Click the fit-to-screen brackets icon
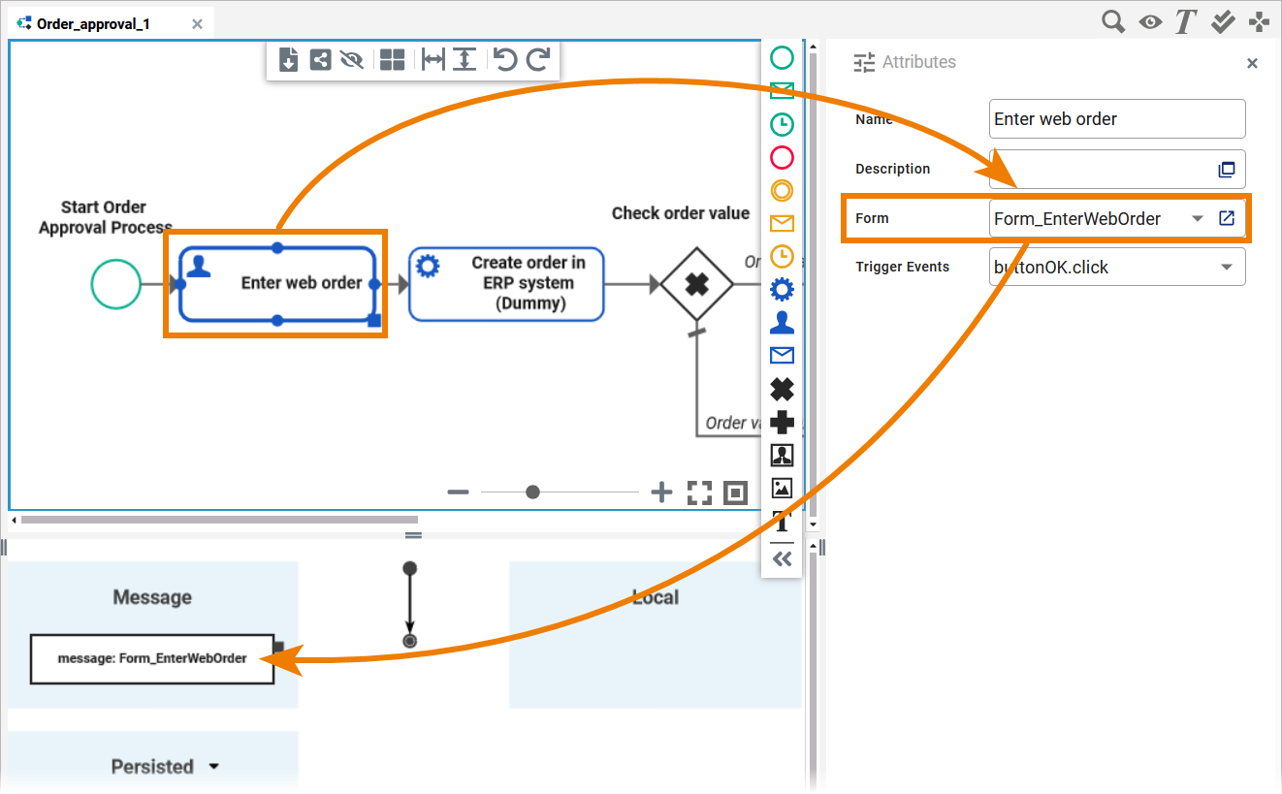 [699, 492]
